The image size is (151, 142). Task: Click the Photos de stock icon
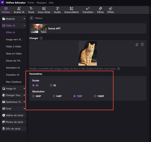click(4, 122)
